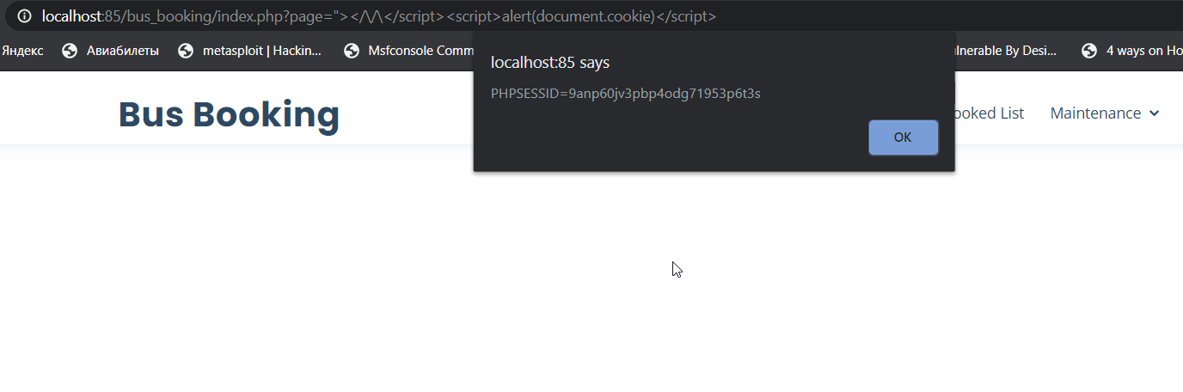Open the Vulnerable By Desi... bookmark
The image size is (1183, 392).
tap(1006, 51)
